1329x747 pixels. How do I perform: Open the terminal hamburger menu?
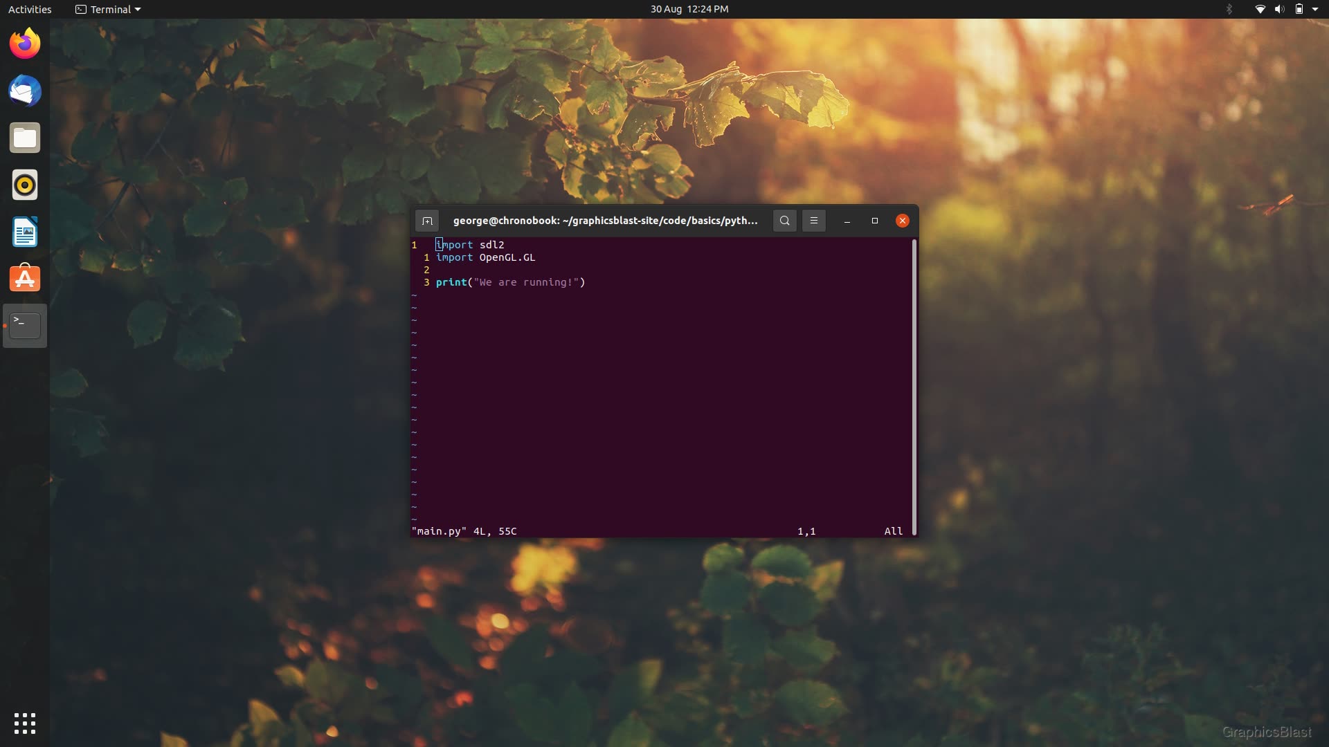click(814, 221)
